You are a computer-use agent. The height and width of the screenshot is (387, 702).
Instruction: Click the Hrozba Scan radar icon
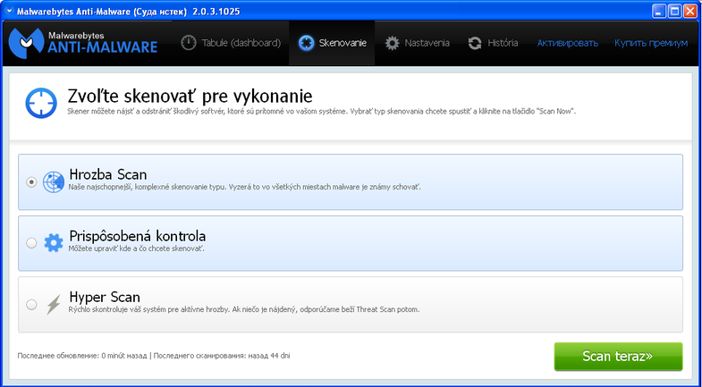point(55,181)
